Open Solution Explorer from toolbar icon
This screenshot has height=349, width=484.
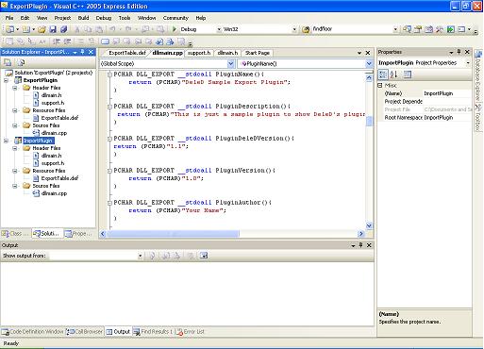coord(407,29)
